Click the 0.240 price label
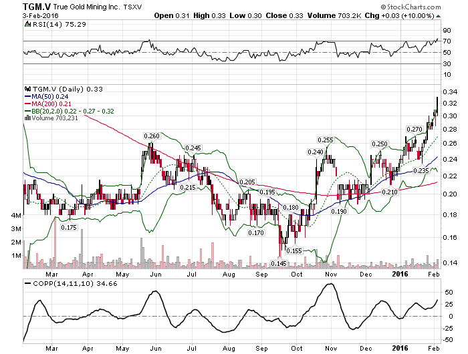The width and height of the screenshot is (468, 354). tap(316, 152)
